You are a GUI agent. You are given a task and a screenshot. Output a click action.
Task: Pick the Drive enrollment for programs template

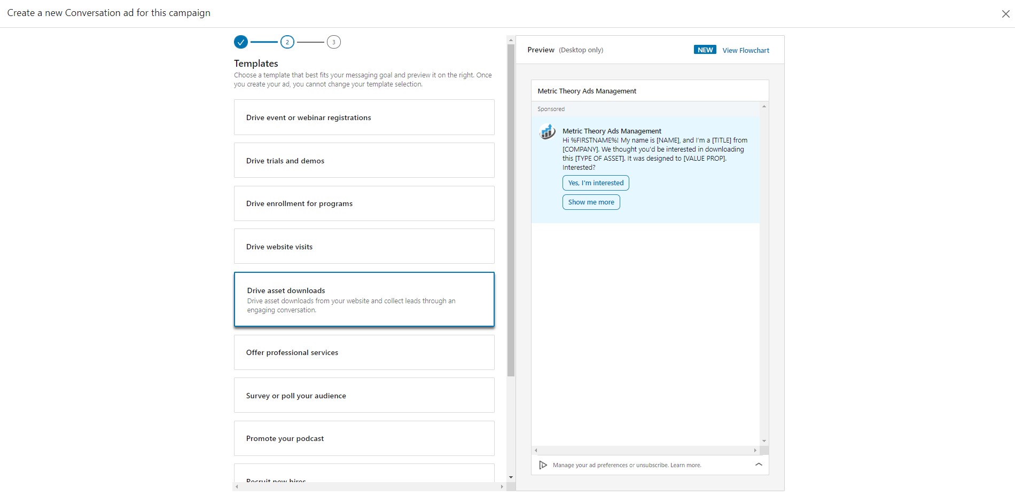pos(364,203)
